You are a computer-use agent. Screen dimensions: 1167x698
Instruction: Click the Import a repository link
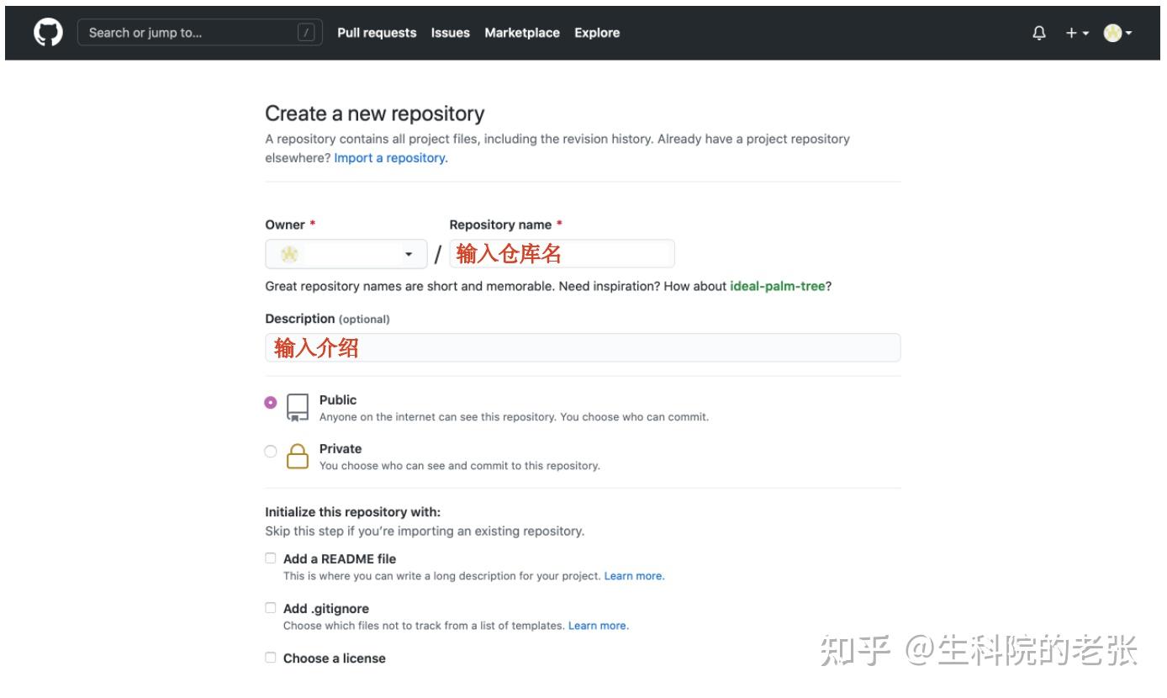click(x=389, y=157)
